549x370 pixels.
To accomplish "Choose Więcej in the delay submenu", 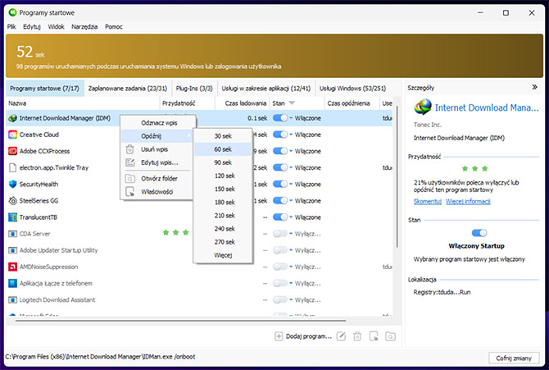I will (223, 255).
